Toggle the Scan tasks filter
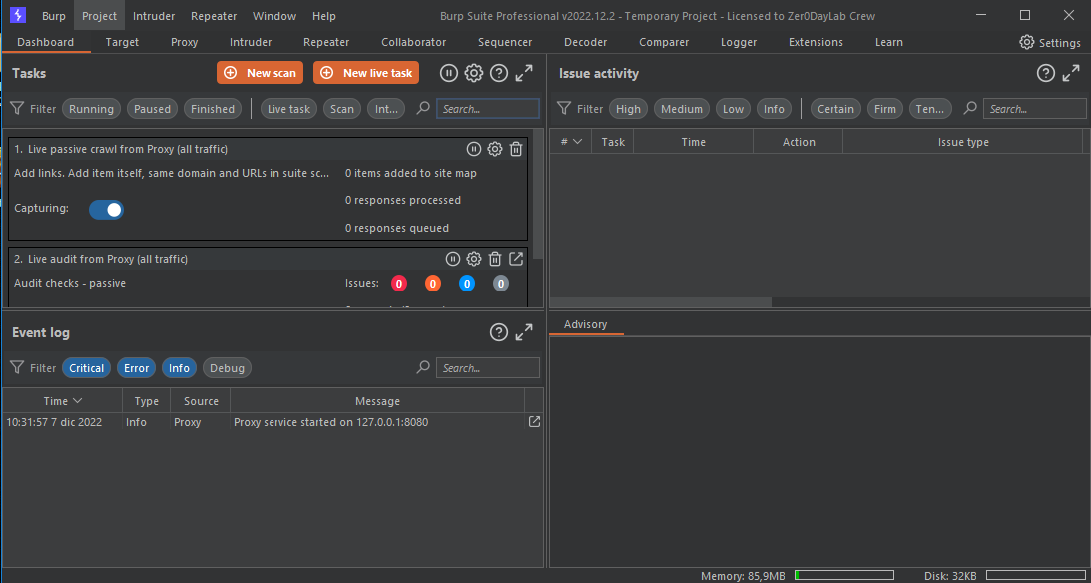 tap(342, 109)
